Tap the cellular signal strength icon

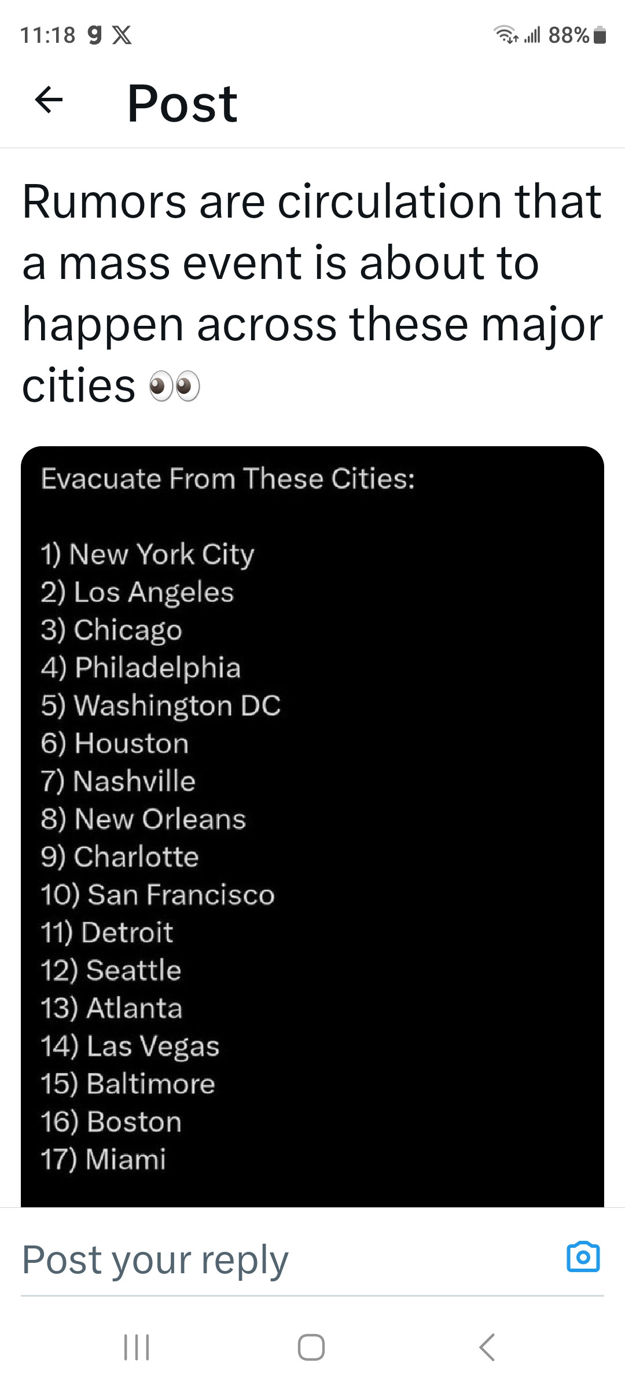tap(532, 35)
